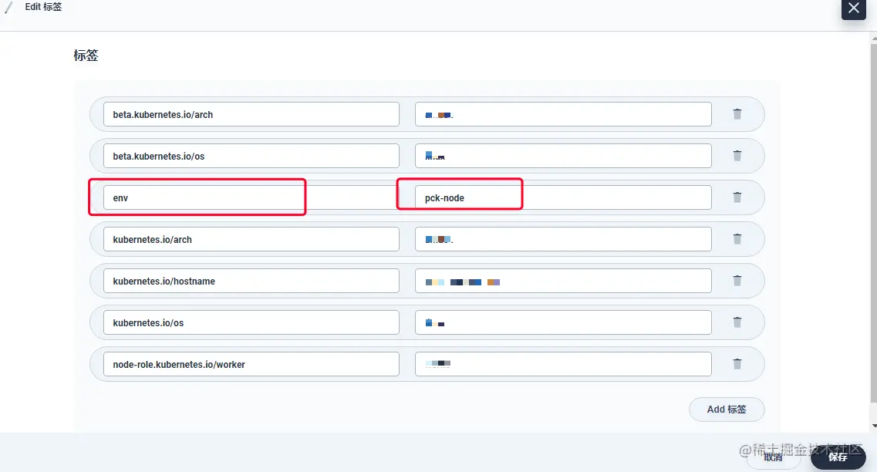
Task: Cancel editing with 取消 button
Action: point(774,457)
